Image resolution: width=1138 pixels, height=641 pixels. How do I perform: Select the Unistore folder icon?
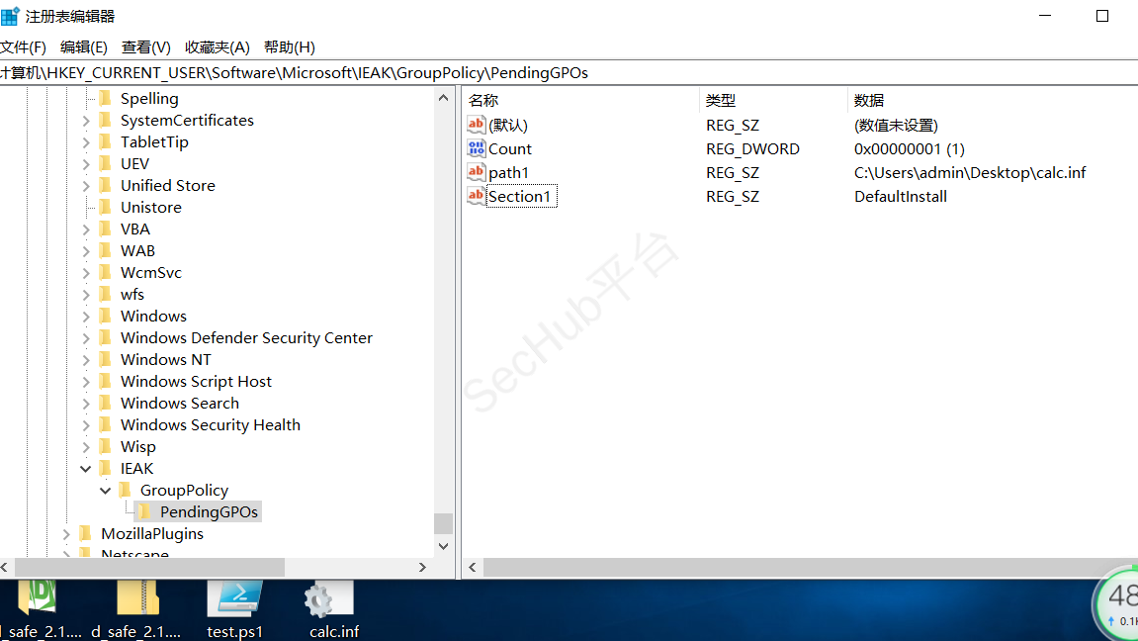105,207
